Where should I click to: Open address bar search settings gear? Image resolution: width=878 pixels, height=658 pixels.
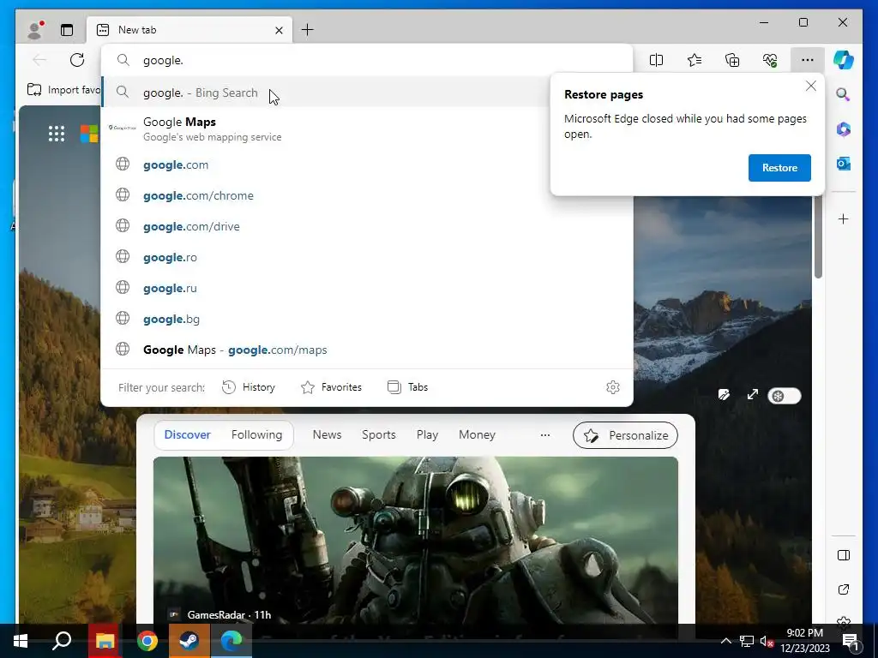(613, 387)
